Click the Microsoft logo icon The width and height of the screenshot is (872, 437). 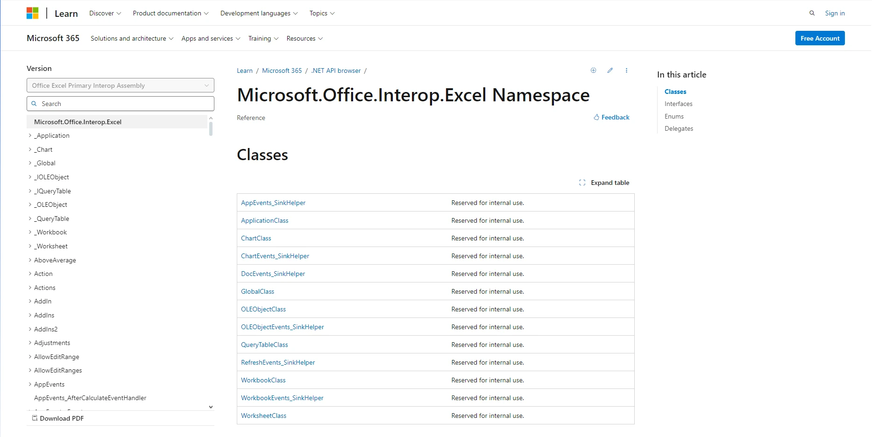(33, 13)
